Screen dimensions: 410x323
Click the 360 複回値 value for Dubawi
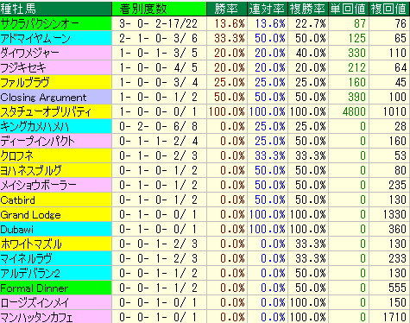[398, 230]
